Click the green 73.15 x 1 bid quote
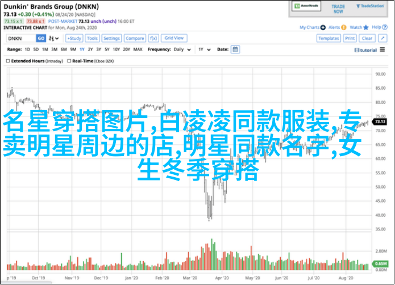This screenshot has height=285, width=395. click(14, 22)
